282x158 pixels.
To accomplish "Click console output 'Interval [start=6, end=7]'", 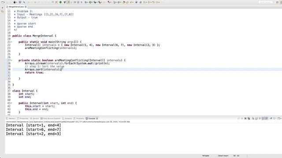I will 33,129.
